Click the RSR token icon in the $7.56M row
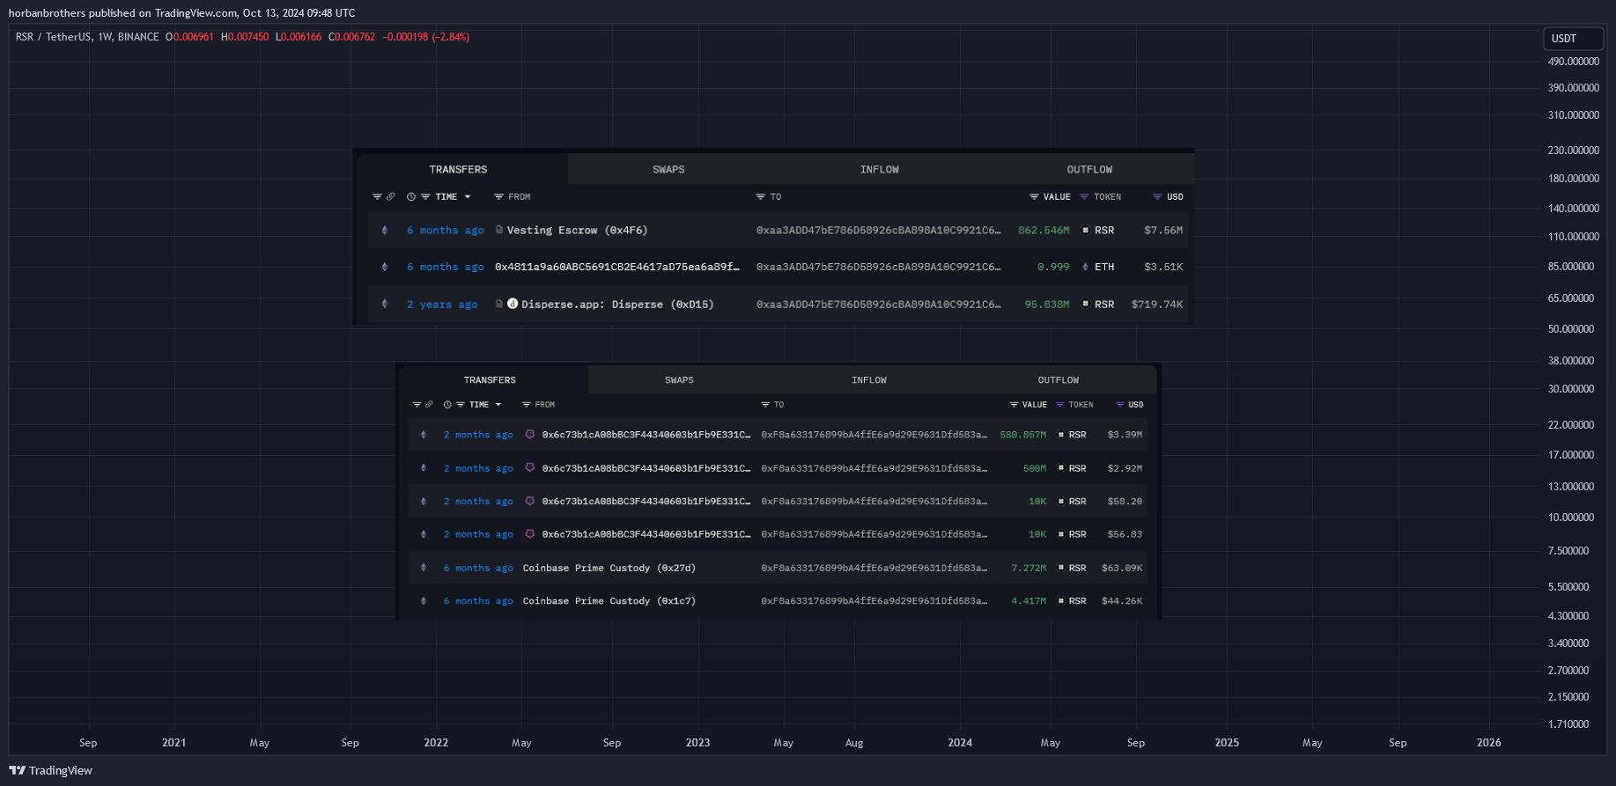The width and height of the screenshot is (1616, 786). 1086,231
